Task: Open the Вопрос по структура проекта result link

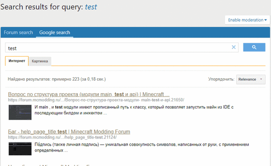Action: point(89,95)
